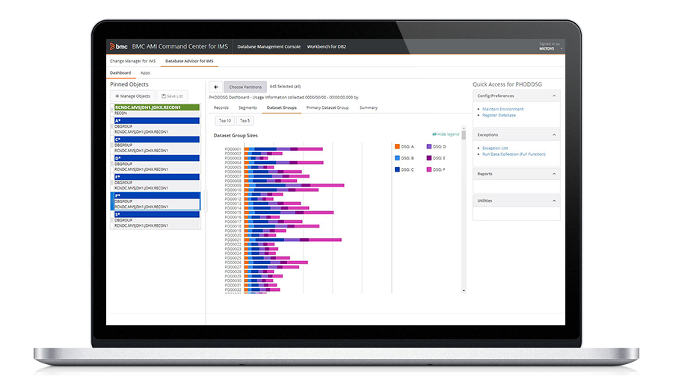
Task: Open the Primary Dataset Group tab
Action: (x=327, y=108)
